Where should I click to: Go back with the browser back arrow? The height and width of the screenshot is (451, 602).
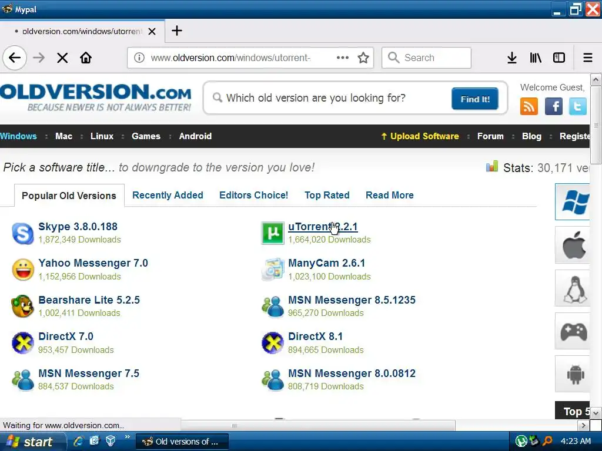pyautogui.click(x=15, y=58)
